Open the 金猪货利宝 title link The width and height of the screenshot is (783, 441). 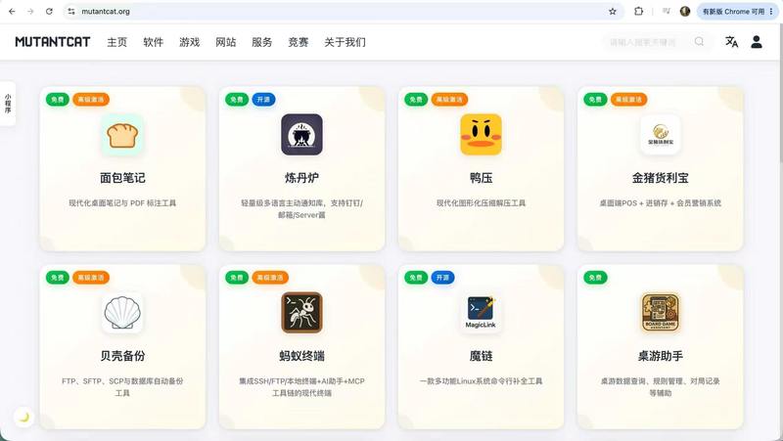pos(660,178)
